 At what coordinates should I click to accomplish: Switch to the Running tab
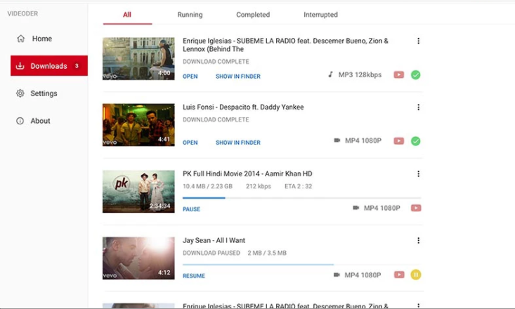tap(190, 15)
